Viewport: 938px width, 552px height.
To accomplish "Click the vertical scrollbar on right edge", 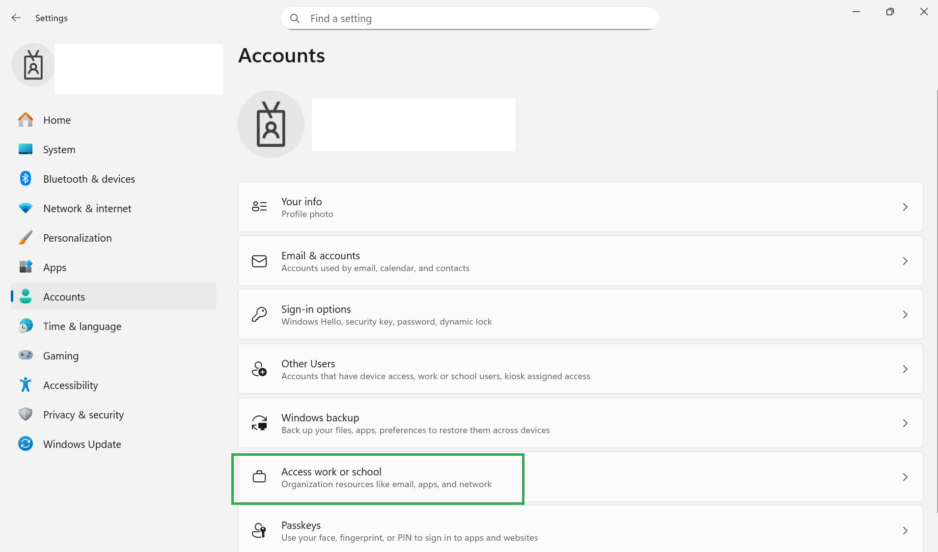I will point(936,301).
